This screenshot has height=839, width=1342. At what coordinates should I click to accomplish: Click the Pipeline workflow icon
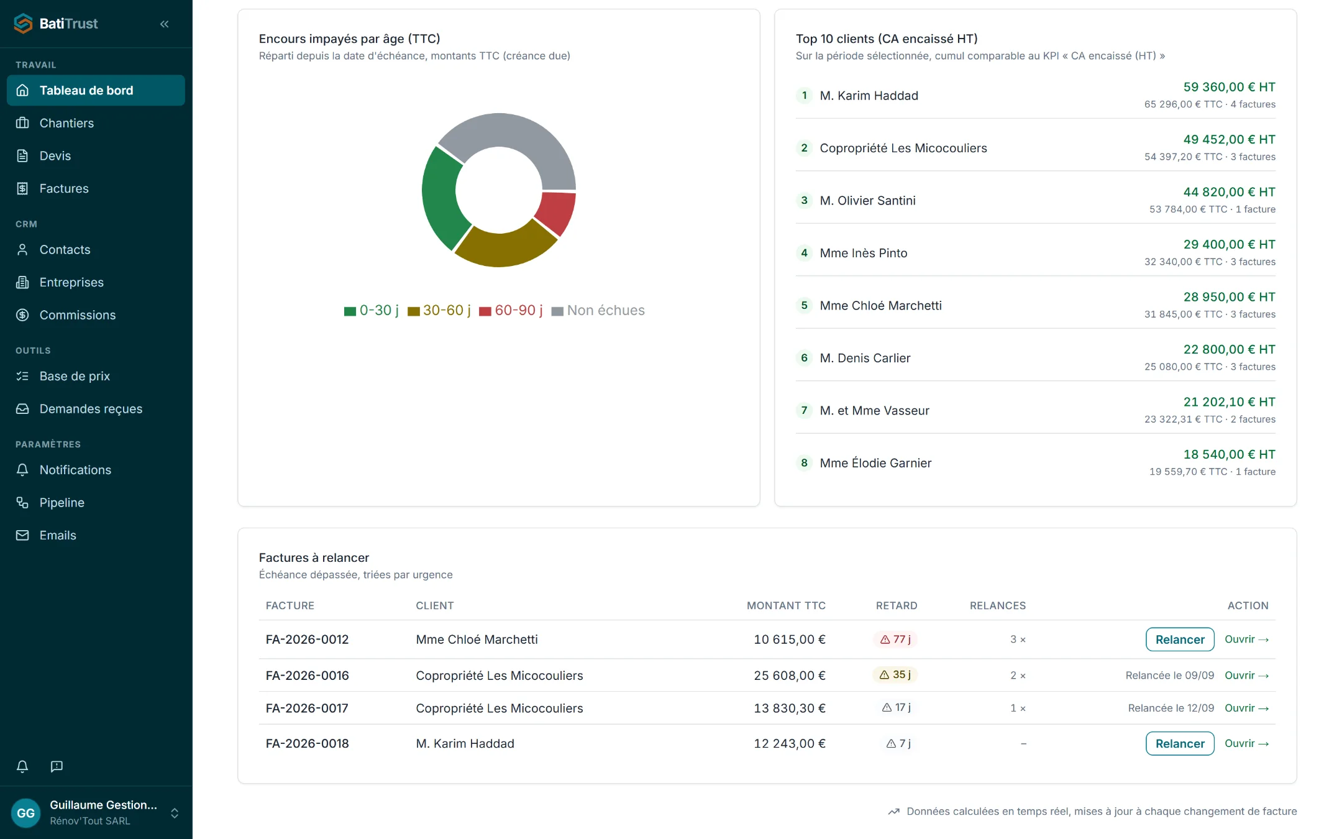point(22,503)
